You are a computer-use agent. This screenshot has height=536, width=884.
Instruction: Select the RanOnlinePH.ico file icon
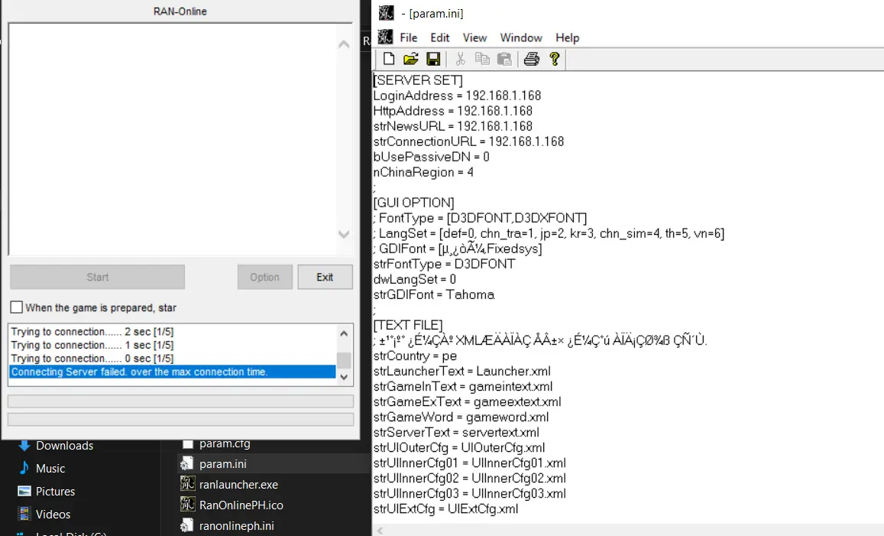187,505
